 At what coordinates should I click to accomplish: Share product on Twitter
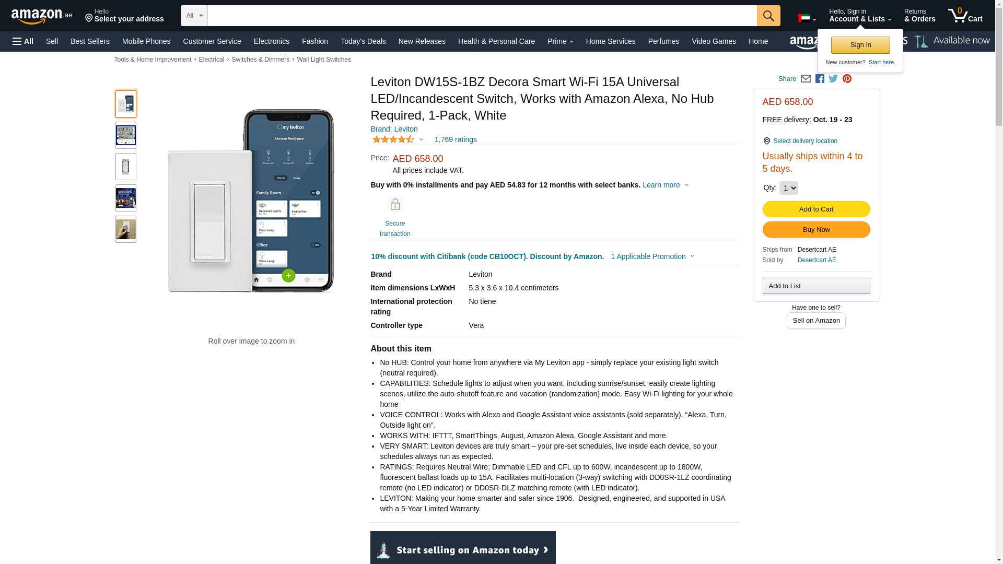click(x=833, y=79)
